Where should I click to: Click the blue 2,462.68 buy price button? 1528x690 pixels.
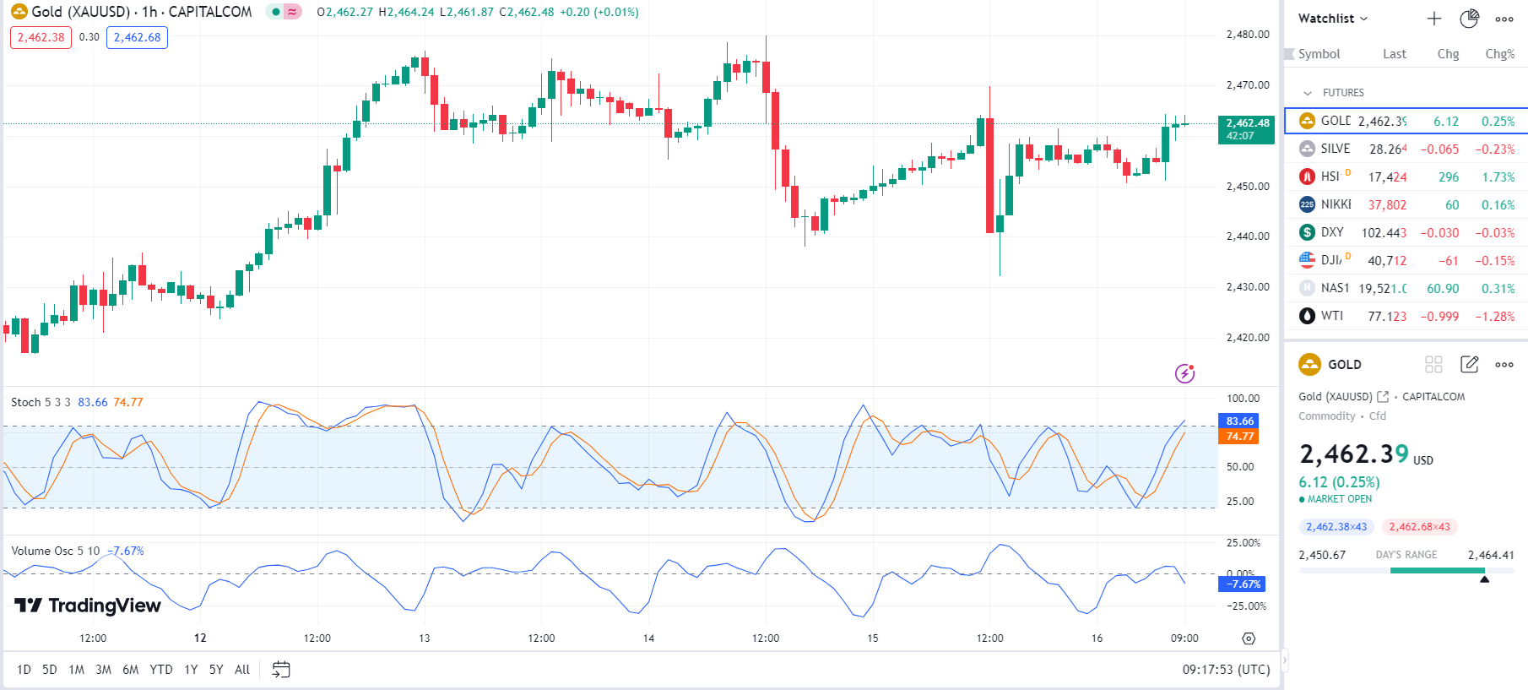click(x=137, y=37)
